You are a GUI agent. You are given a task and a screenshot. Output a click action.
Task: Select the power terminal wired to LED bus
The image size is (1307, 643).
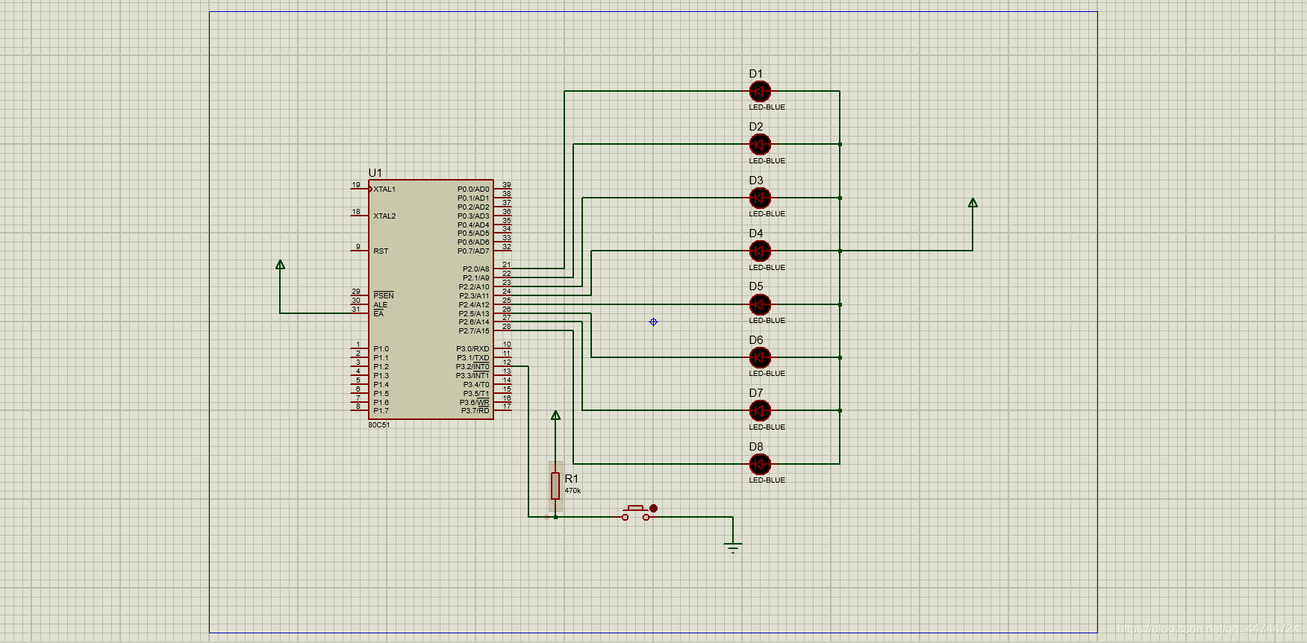click(973, 203)
